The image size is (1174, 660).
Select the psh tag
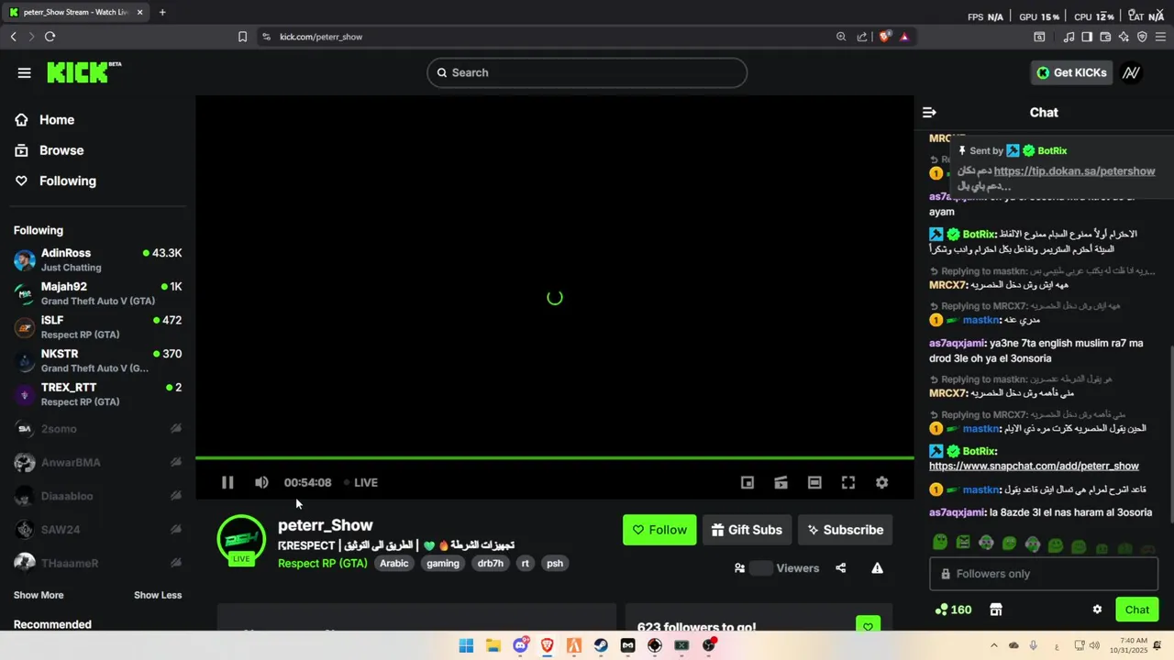pyautogui.click(x=555, y=563)
